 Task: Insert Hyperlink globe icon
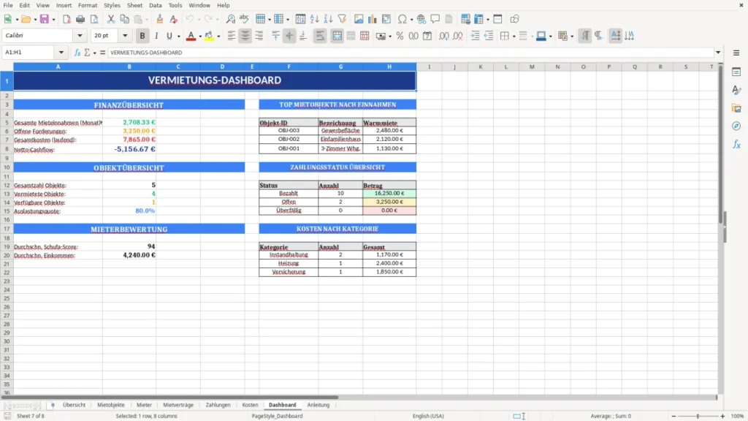[421, 19]
